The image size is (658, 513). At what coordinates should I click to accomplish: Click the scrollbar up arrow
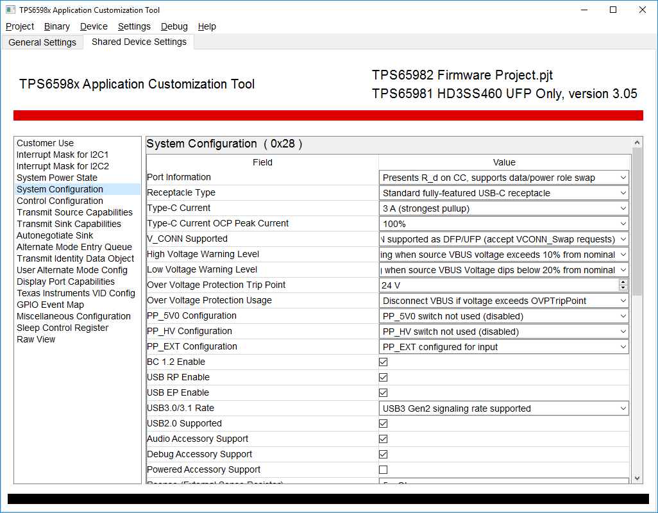[637, 142]
